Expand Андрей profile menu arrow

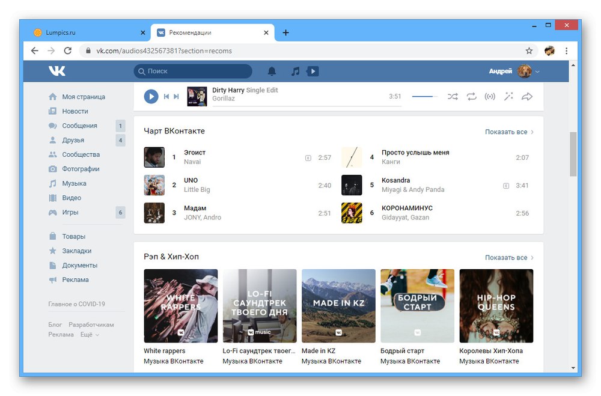[x=537, y=72]
